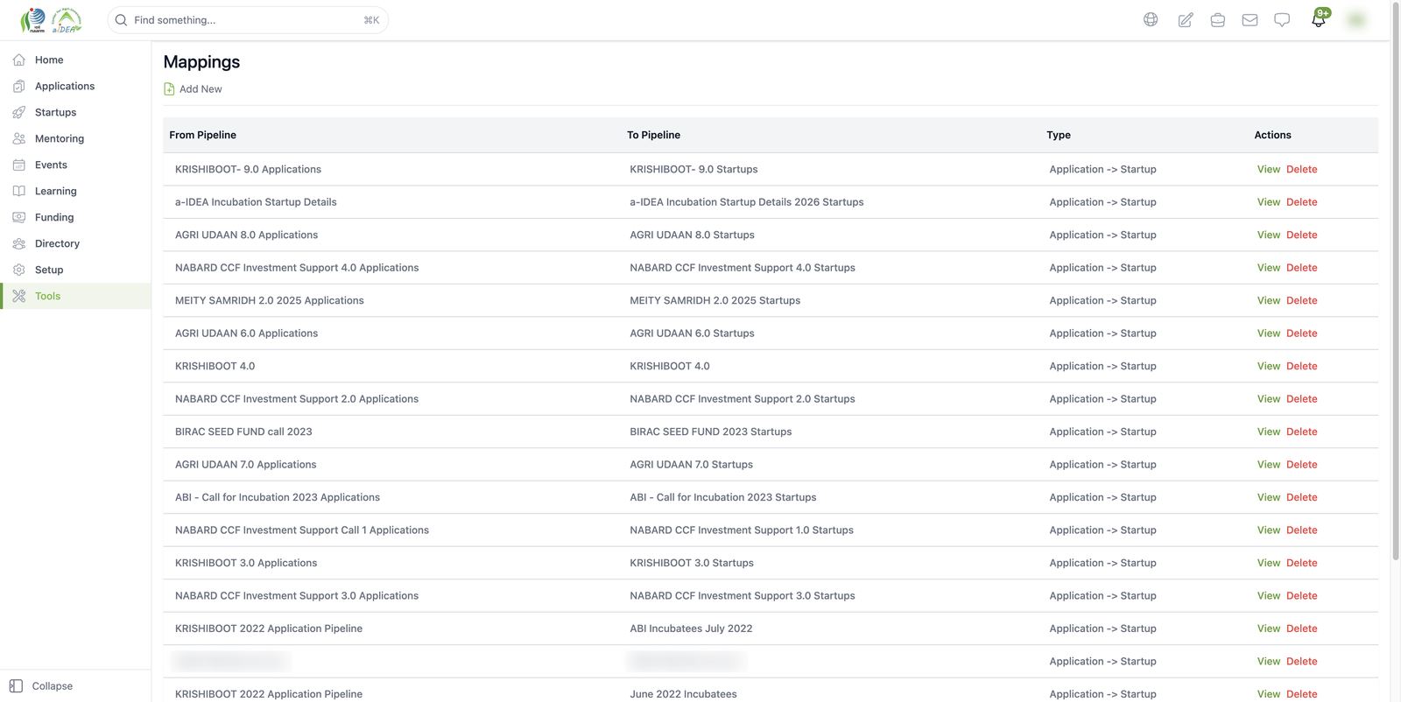Click AGRI UDAAN 7.0 Applications cell

[245, 465]
